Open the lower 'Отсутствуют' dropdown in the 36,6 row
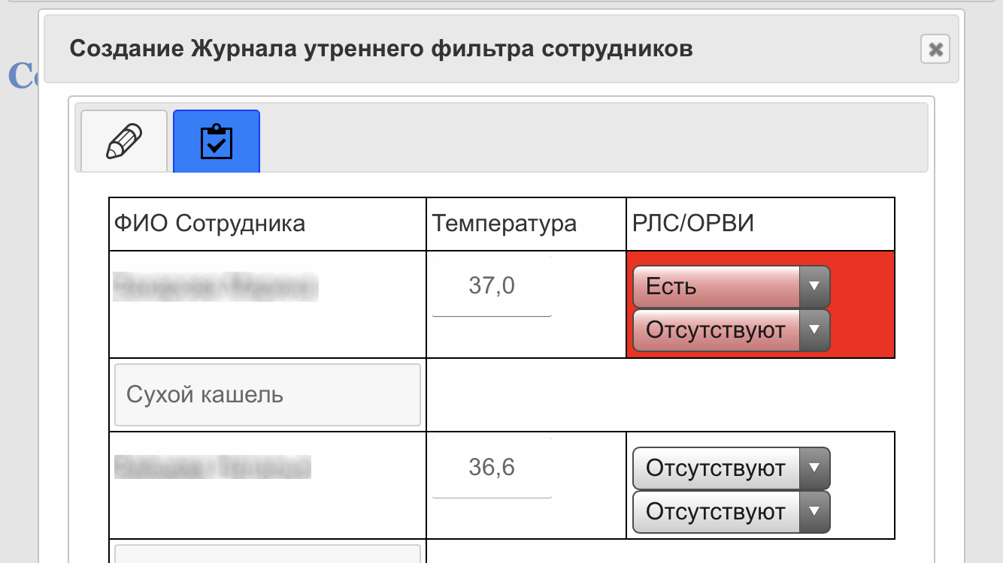This screenshot has height=563, width=1003. click(732, 512)
